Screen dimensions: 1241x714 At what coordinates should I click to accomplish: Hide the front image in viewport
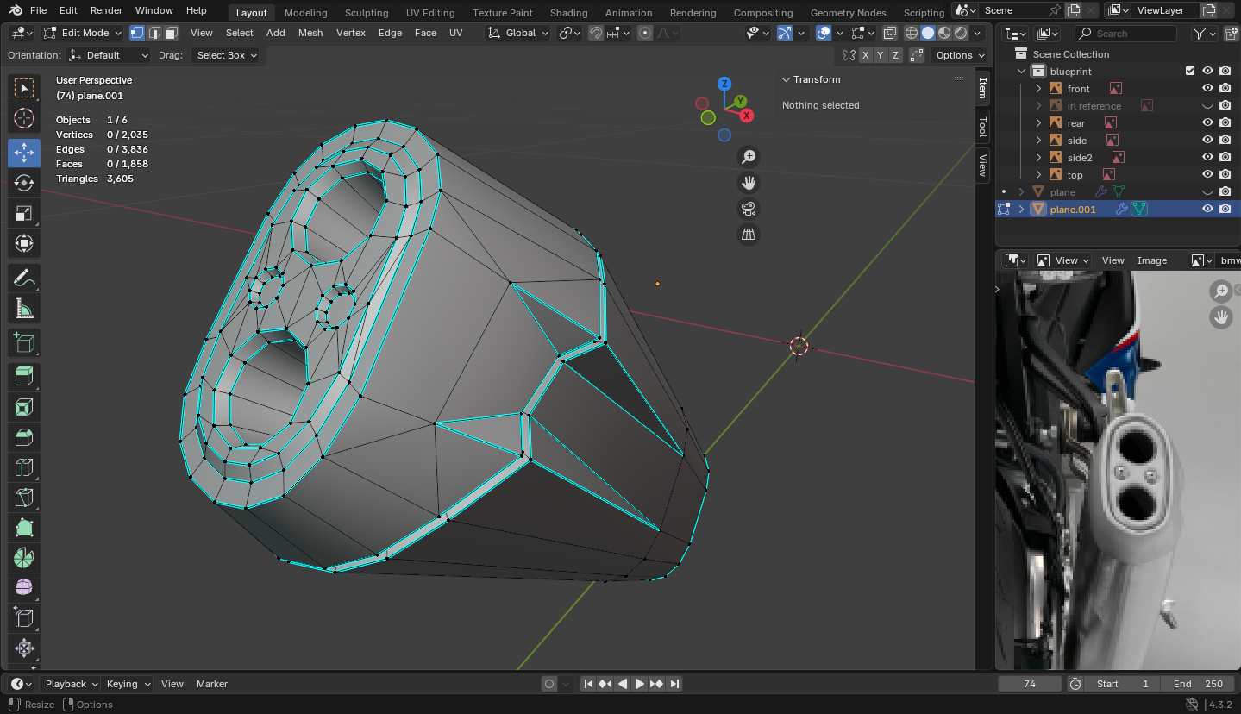(x=1207, y=89)
